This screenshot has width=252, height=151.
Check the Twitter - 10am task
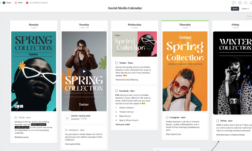pyautogui.click(x=117, y=63)
